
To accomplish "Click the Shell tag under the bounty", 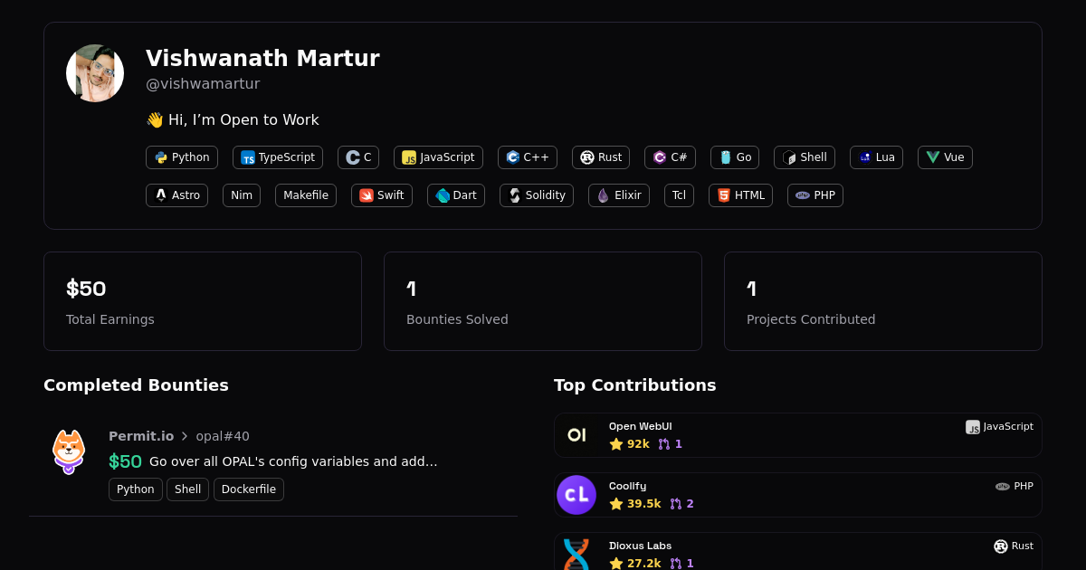I will (187, 489).
